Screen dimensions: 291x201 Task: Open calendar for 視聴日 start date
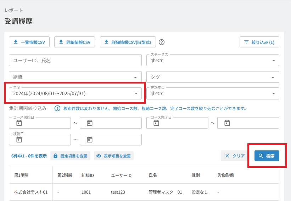[19, 139]
